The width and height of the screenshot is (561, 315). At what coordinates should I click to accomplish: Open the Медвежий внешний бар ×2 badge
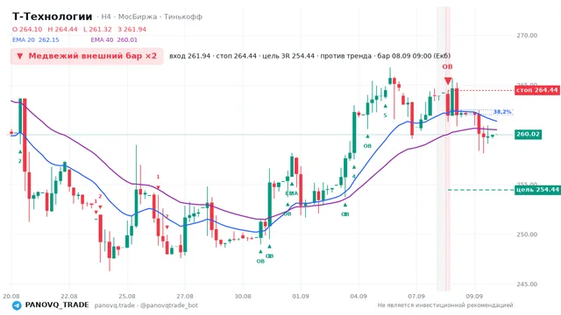pos(87,56)
